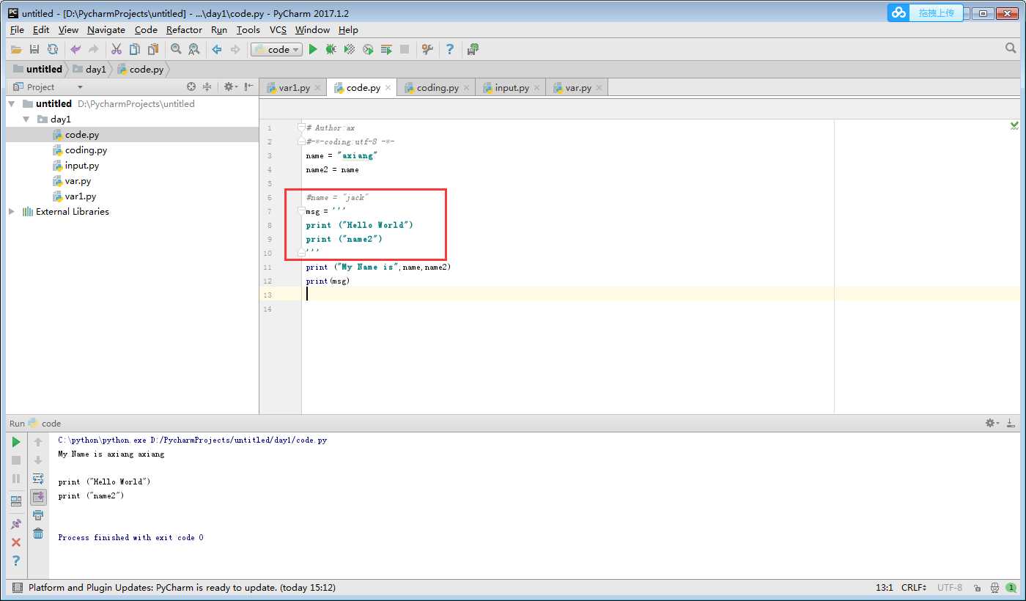Open the VCS menu
Screen dimensions: 1026x601
pos(278,29)
